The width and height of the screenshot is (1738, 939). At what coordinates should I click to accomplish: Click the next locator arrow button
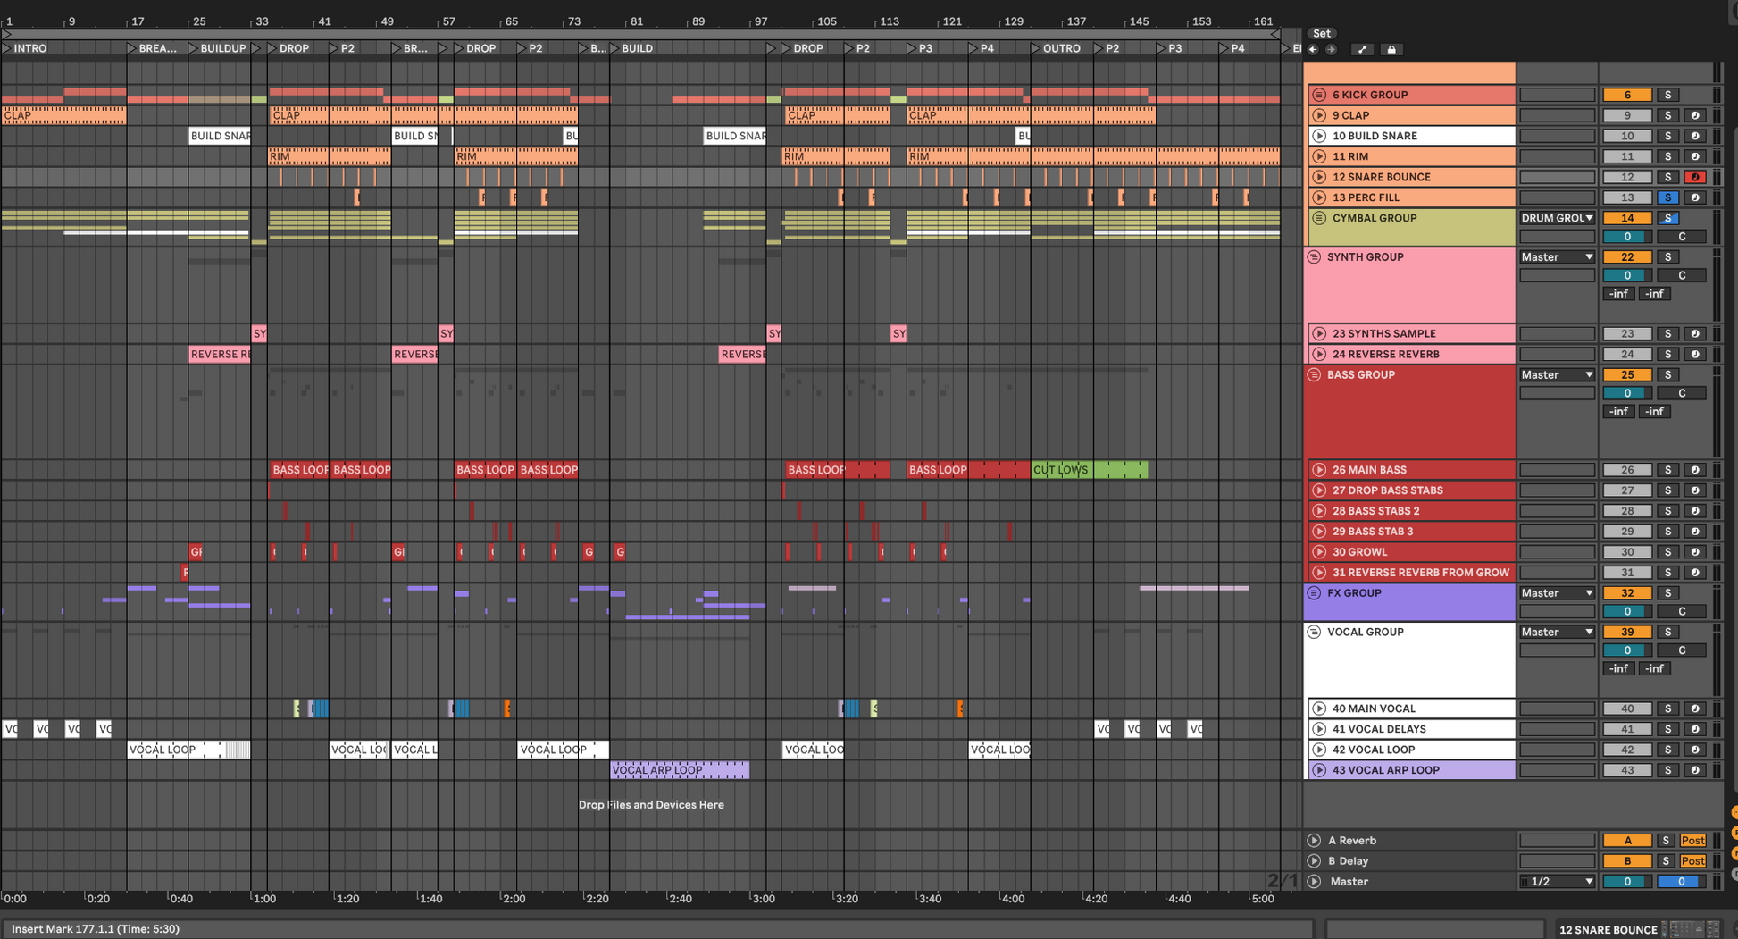[x=1331, y=50]
